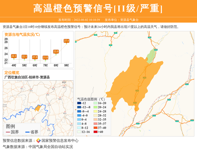Select the -12~-8 legend color swatch
The height and width of the screenshot is (155, 197).
coord(79,107)
